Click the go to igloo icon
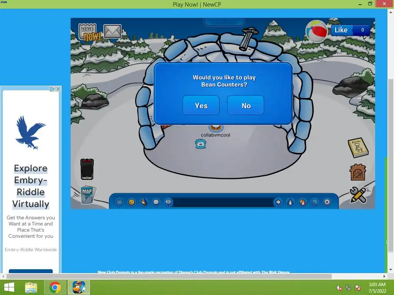Screen dimensions: 394x295 pyautogui.click(x=315, y=202)
